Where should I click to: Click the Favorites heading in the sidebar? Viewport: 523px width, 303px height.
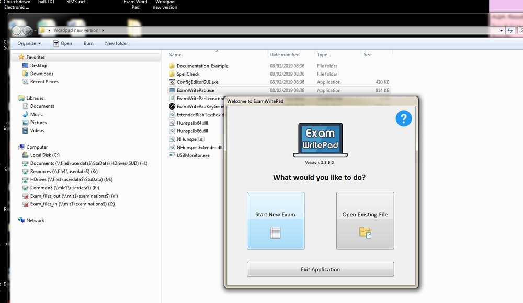pyautogui.click(x=36, y=57)
